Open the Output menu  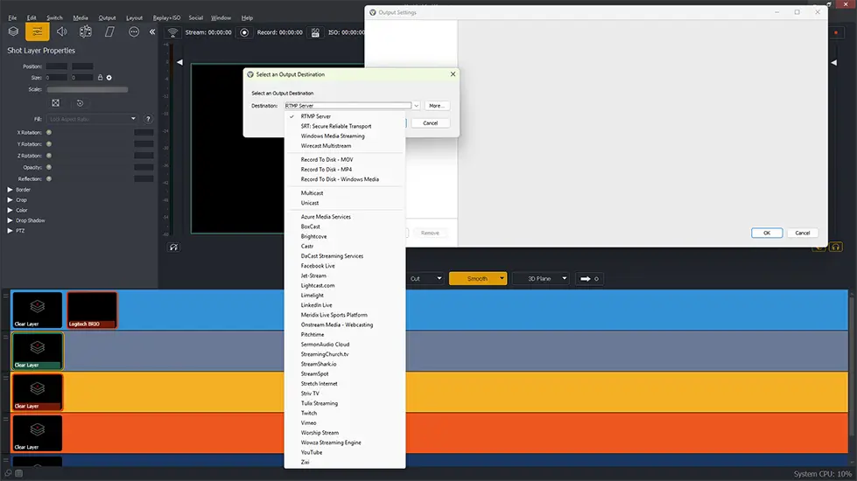(107, 18)
